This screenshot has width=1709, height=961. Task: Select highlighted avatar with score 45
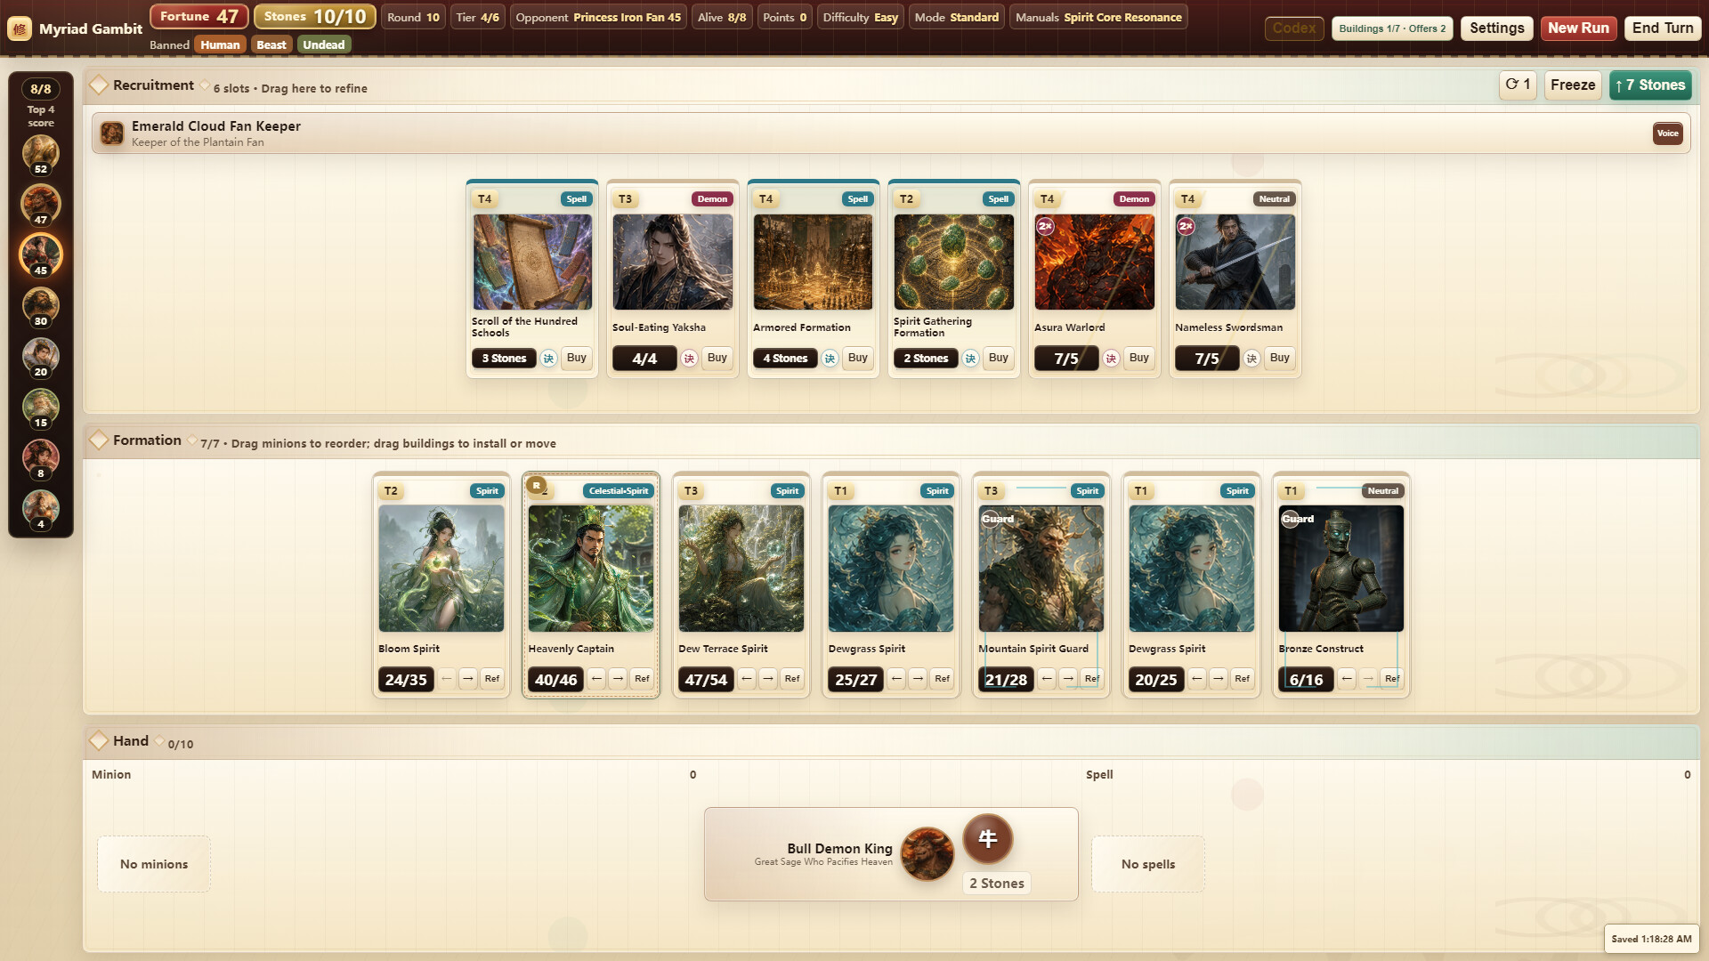pos(41,254)
